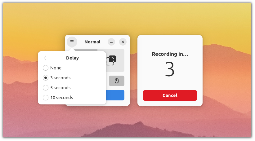The height and width of the screenshot is (141, 255).
Task: Click the grey screen mode button sliver
Action: tap(85, 50)
